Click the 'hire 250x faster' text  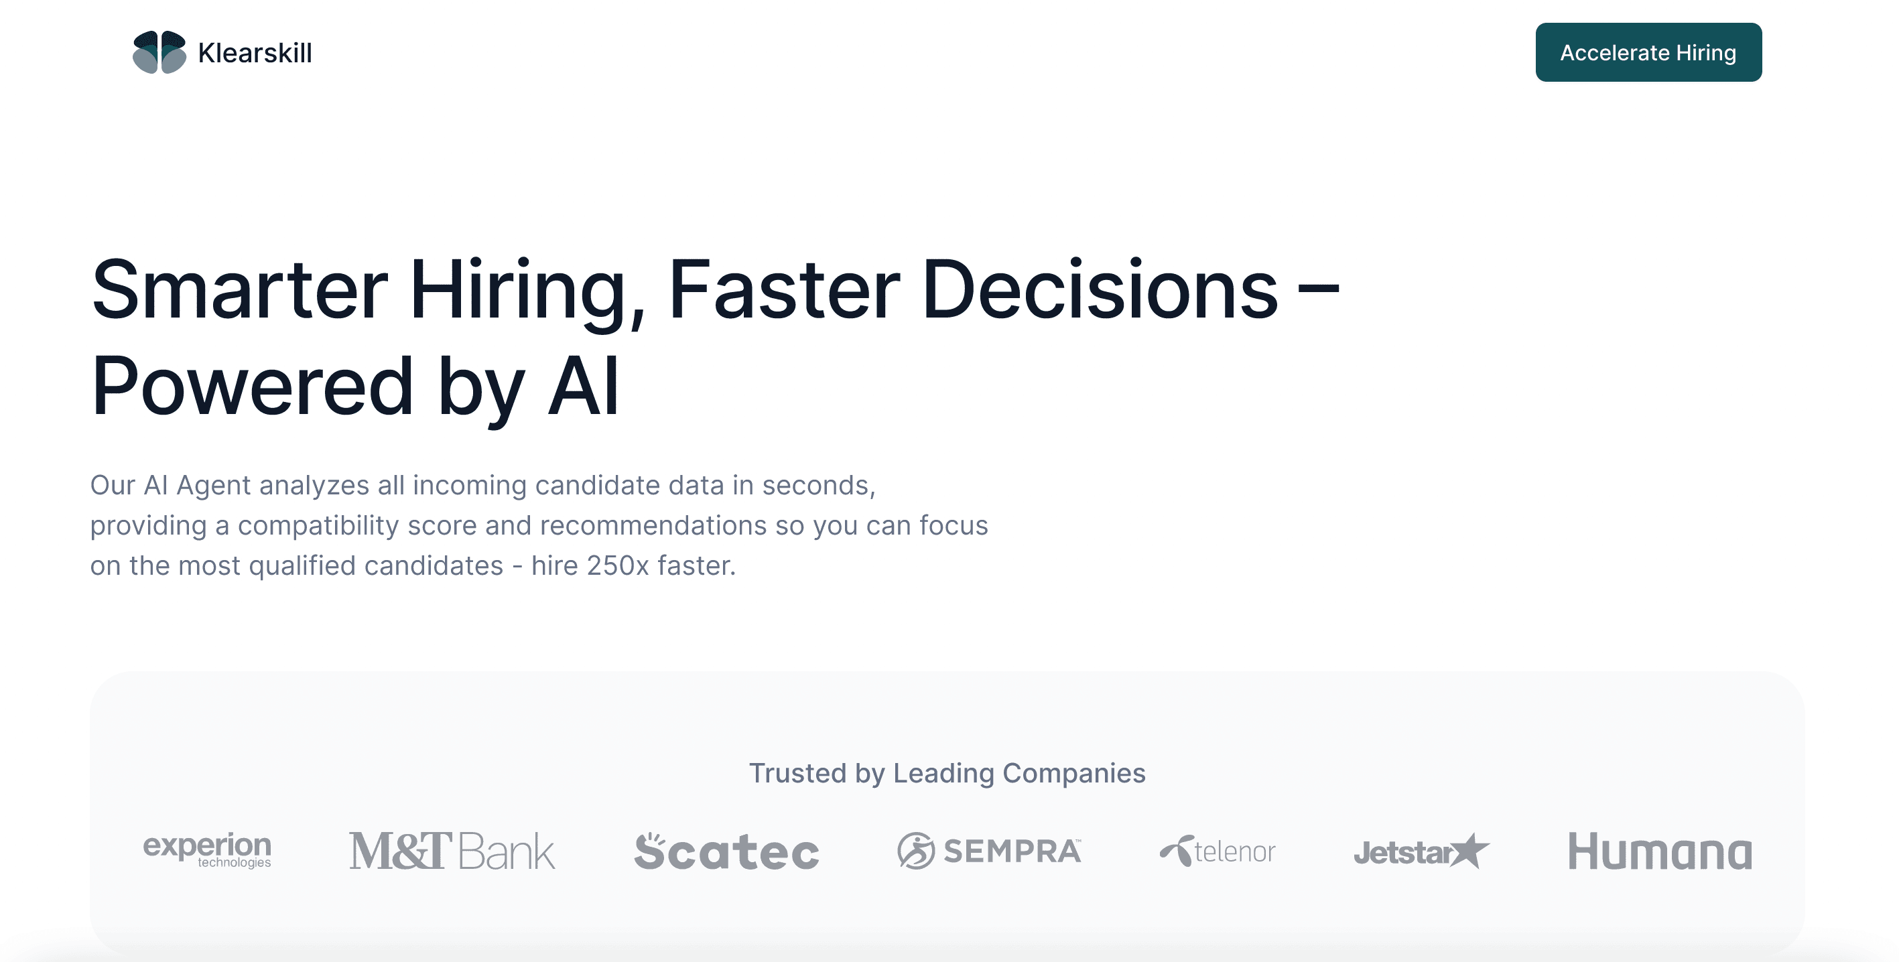pyautogui.click(x=633, y=565)
